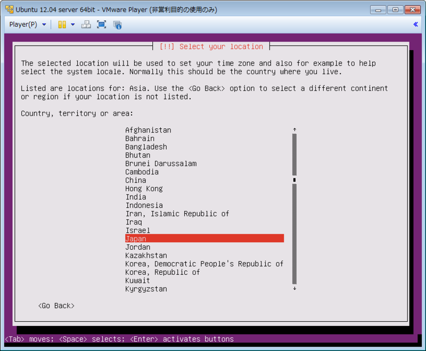Image resolution: width=426 pixels, height=351 pixels.
Task: Open the Player(P) menu
Action: (x=28, y=25)
